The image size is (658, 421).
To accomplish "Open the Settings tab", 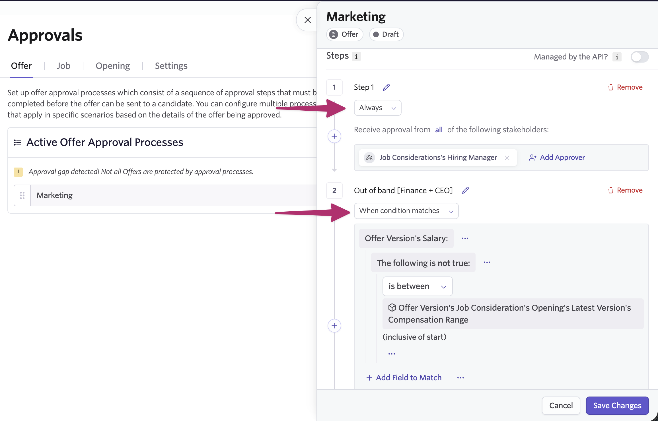I will point(171,66).
